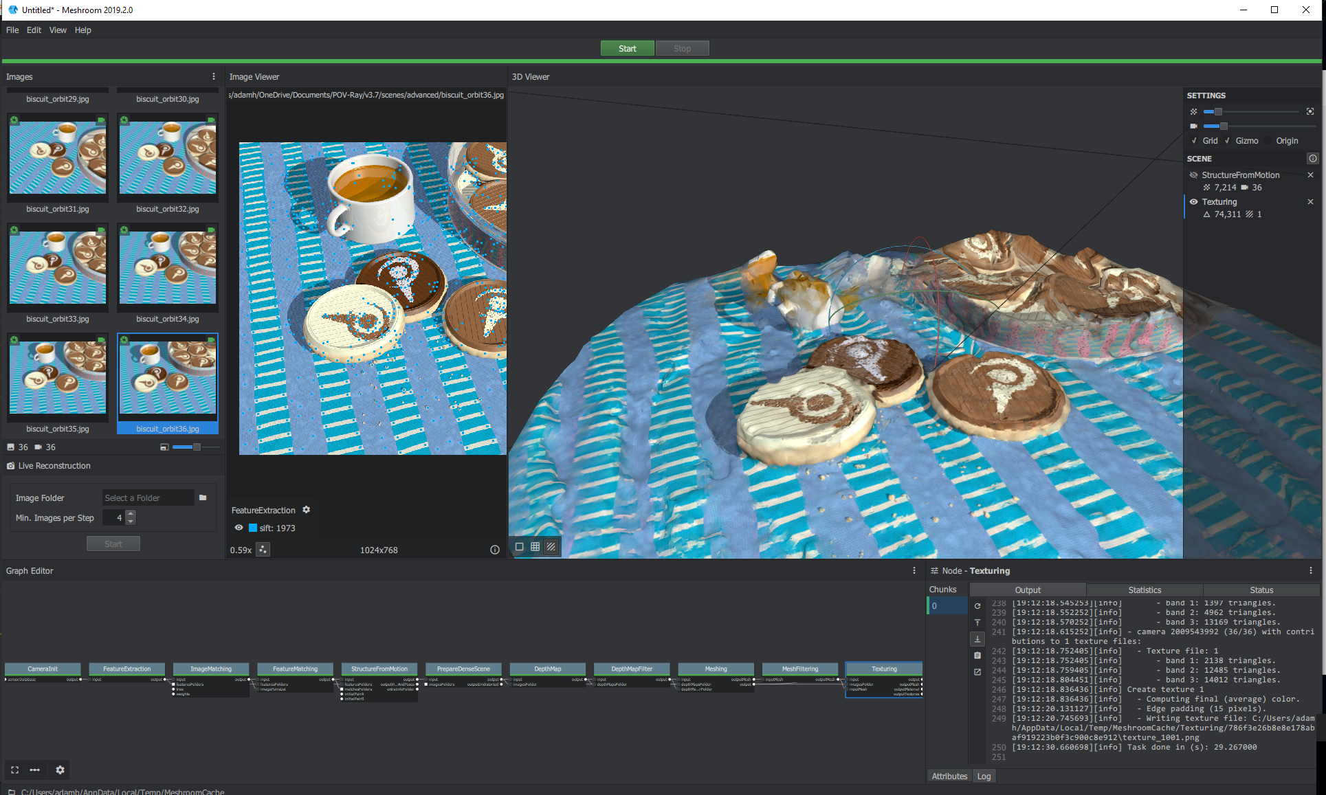Open the Attributes tab button
Image resolution: width=1326 pixels, height=795 pixels.
(x=949, y=776)
